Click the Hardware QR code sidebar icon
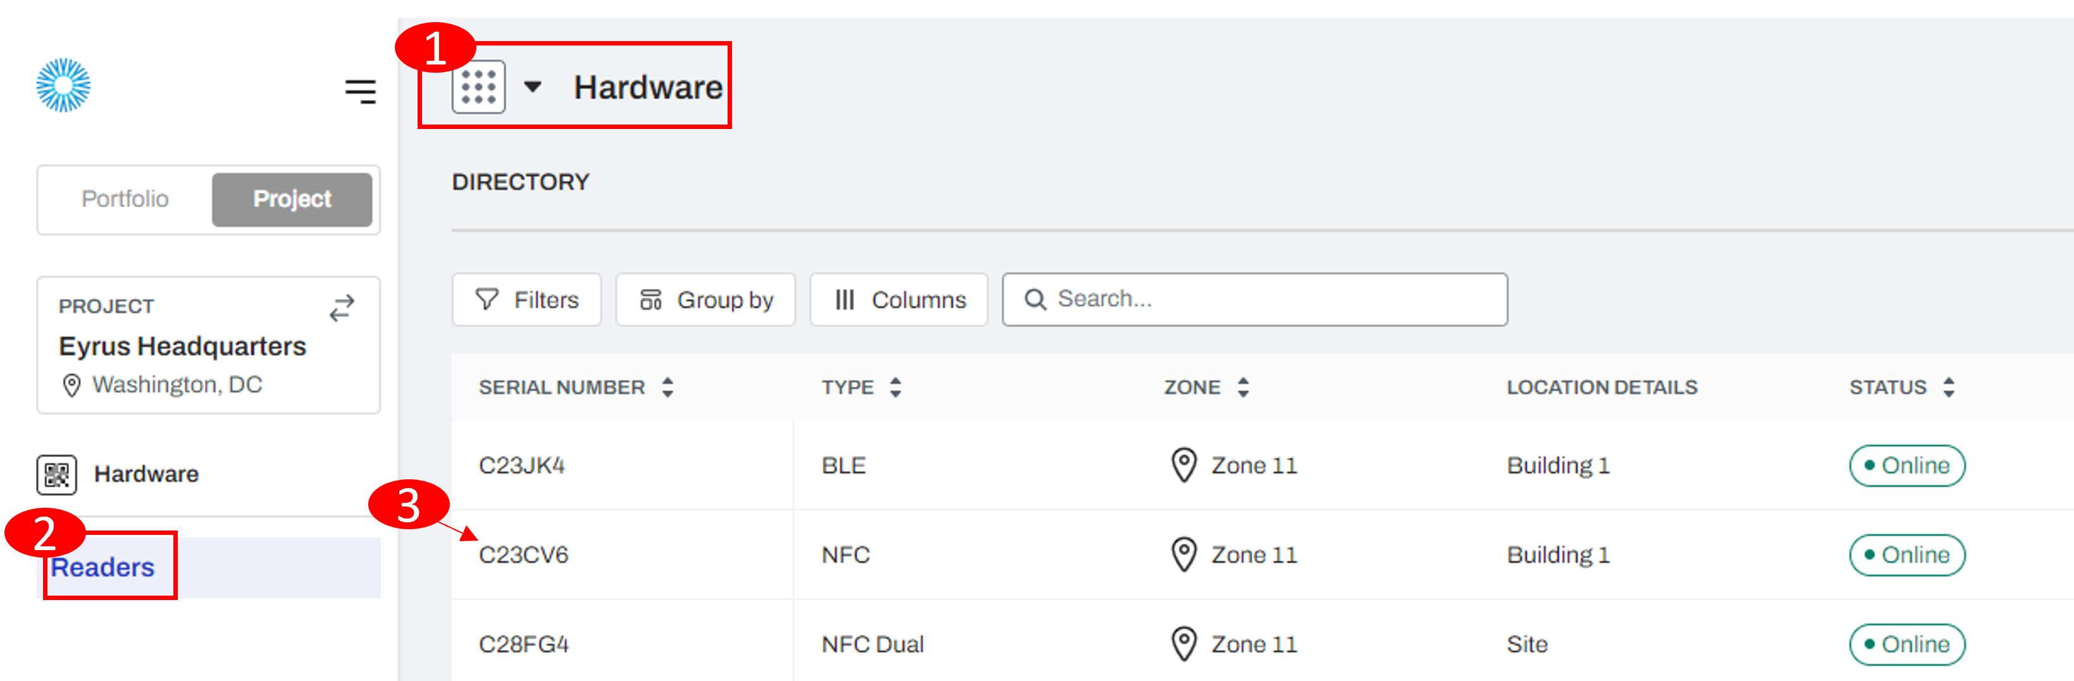The image size is (2074, 681). [56, 474]
